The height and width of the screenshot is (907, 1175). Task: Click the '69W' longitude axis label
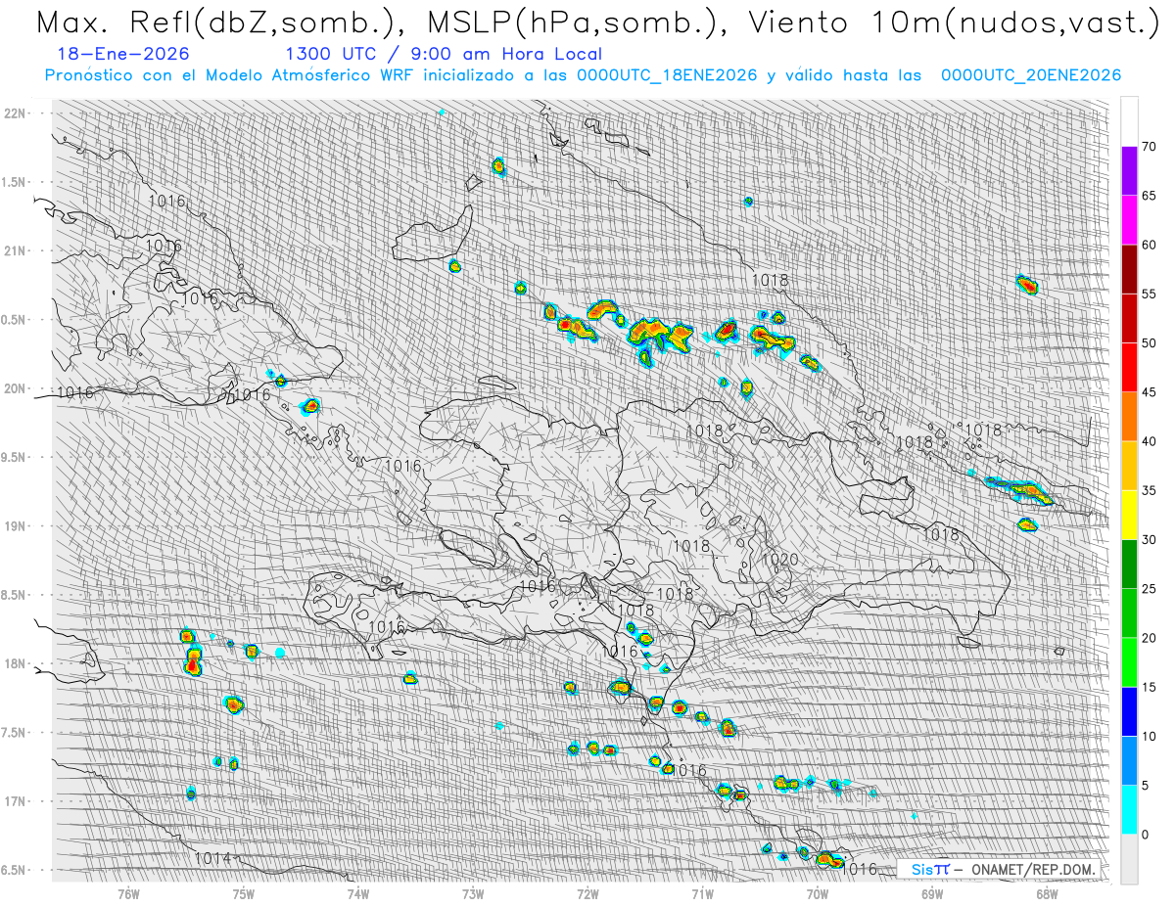(931, 893)
